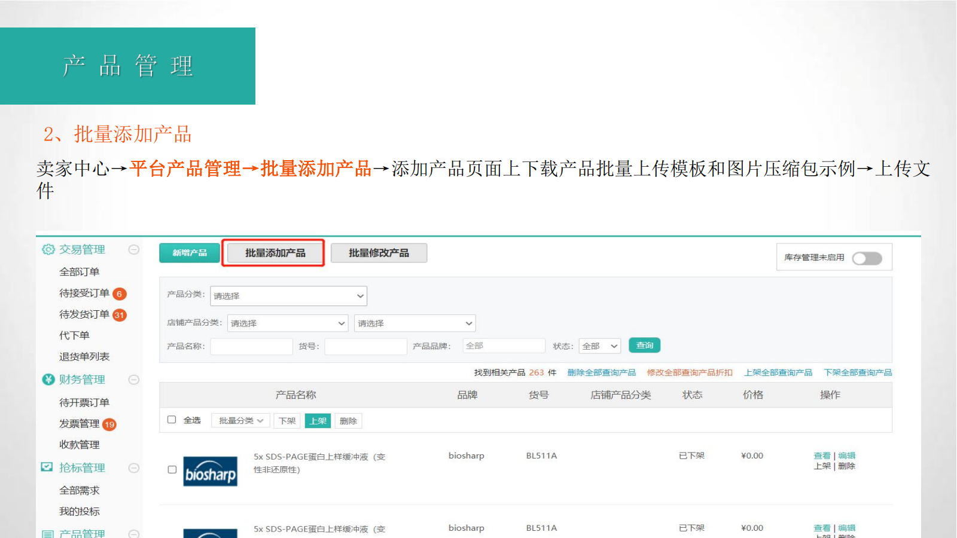Click the 交易管理 gear icon

pos(48,249)
